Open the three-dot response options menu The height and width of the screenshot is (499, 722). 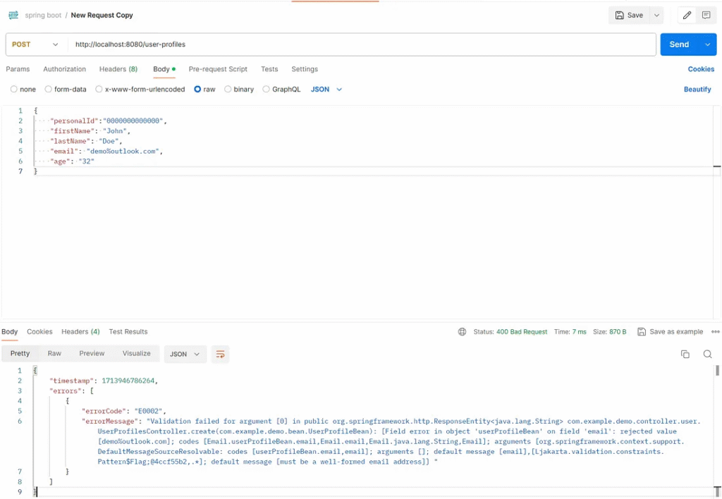pos(715,331)
